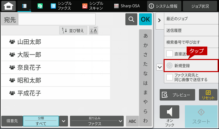Open シンプルファクス mode
The width and height of the screenshot is (219, 129).
tap(61, 6)
